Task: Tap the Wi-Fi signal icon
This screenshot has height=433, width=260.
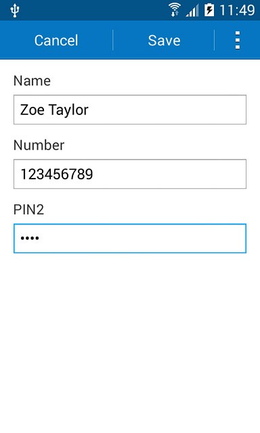Action: [174, 10]
